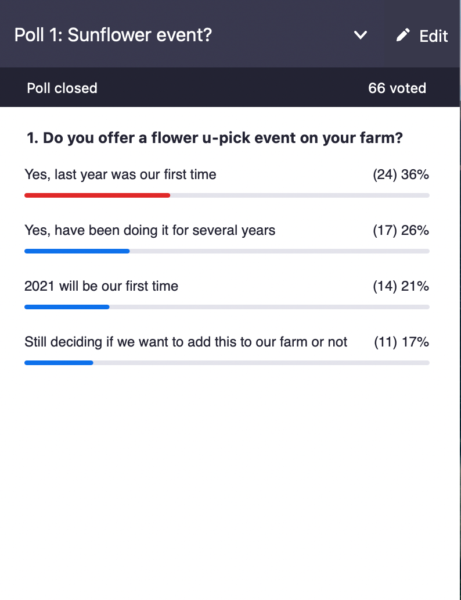Select the 'Poll 1: Sunflower event?' title
The image size is (461, 600).
[113, 35]
